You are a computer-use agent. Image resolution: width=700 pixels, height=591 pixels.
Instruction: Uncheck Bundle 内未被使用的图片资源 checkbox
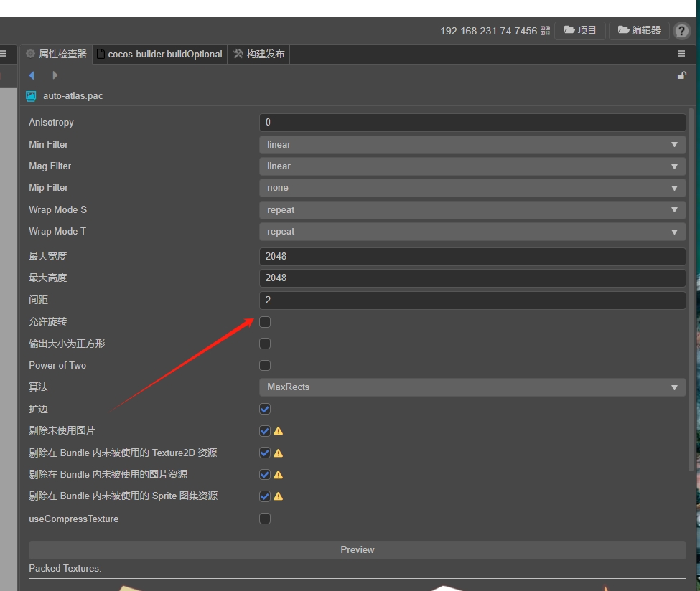click(x=265, y=474)
